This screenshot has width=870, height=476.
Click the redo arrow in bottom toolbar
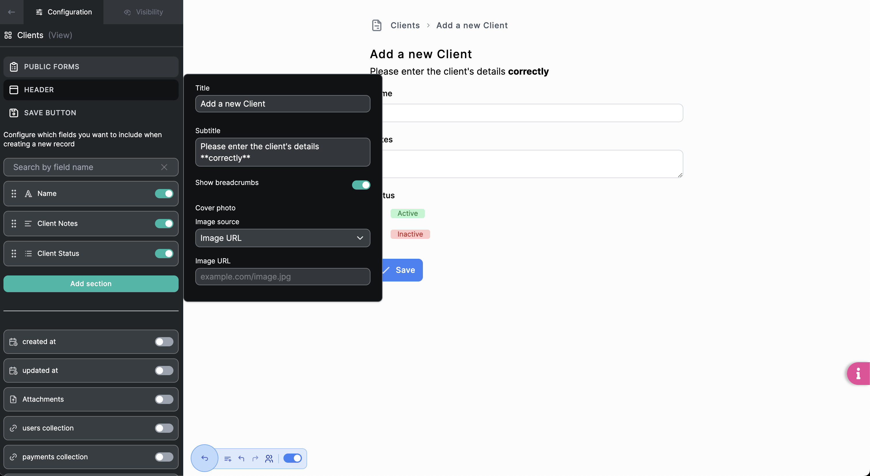click(x=255, y=458)
